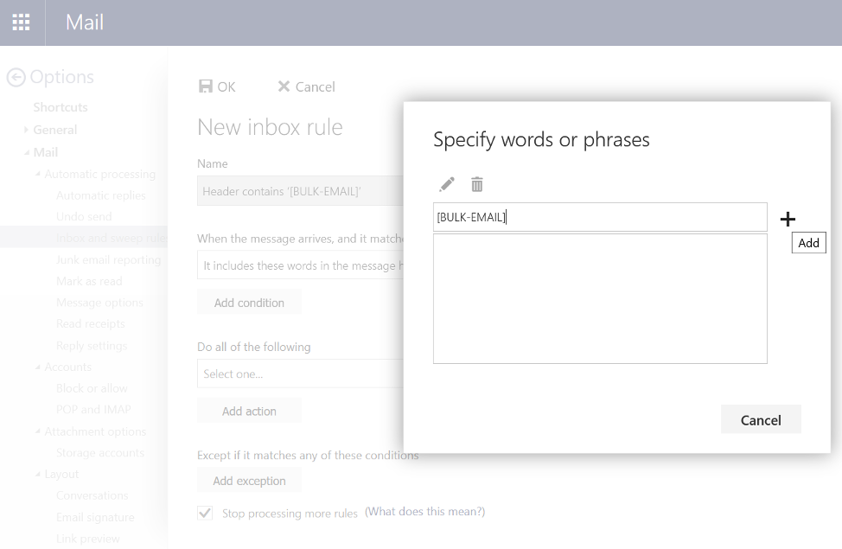Image resolution: width=842 pixels, height=549 pixels.
Task: Expand the General section in Options
Action: point(26,130)
